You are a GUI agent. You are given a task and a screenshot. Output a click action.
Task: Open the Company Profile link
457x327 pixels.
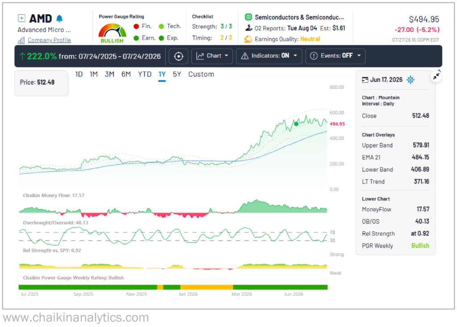(x=49, y=40)
